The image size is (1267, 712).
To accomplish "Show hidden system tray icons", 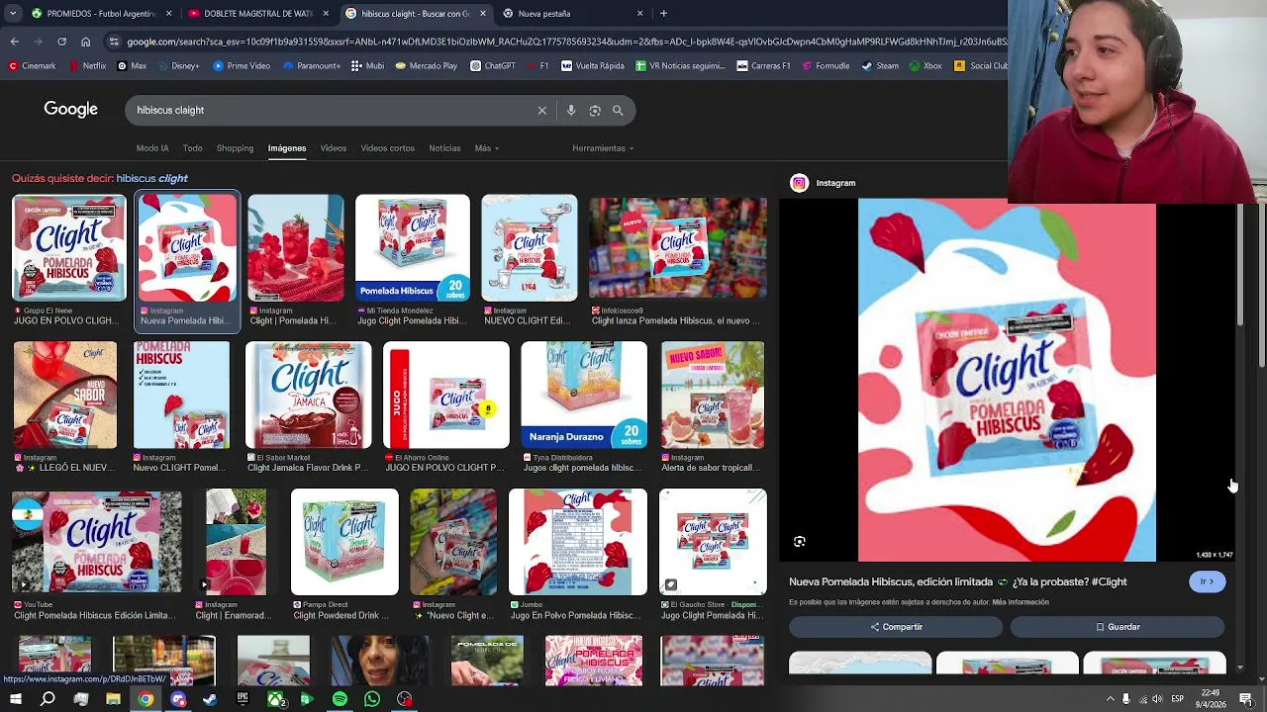I will (1110, 699).
